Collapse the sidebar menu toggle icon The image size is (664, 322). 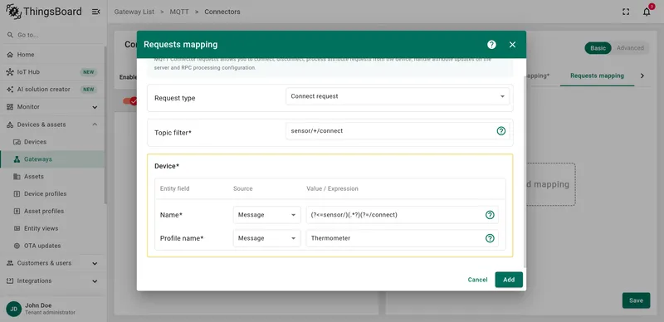point(95,12)
